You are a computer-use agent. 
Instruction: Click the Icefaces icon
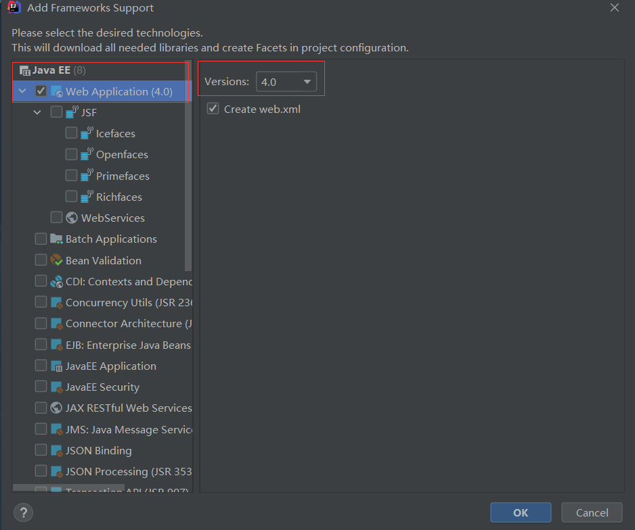pos(87,133)
